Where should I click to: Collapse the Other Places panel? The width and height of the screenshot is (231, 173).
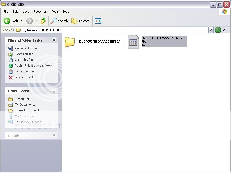54,91
